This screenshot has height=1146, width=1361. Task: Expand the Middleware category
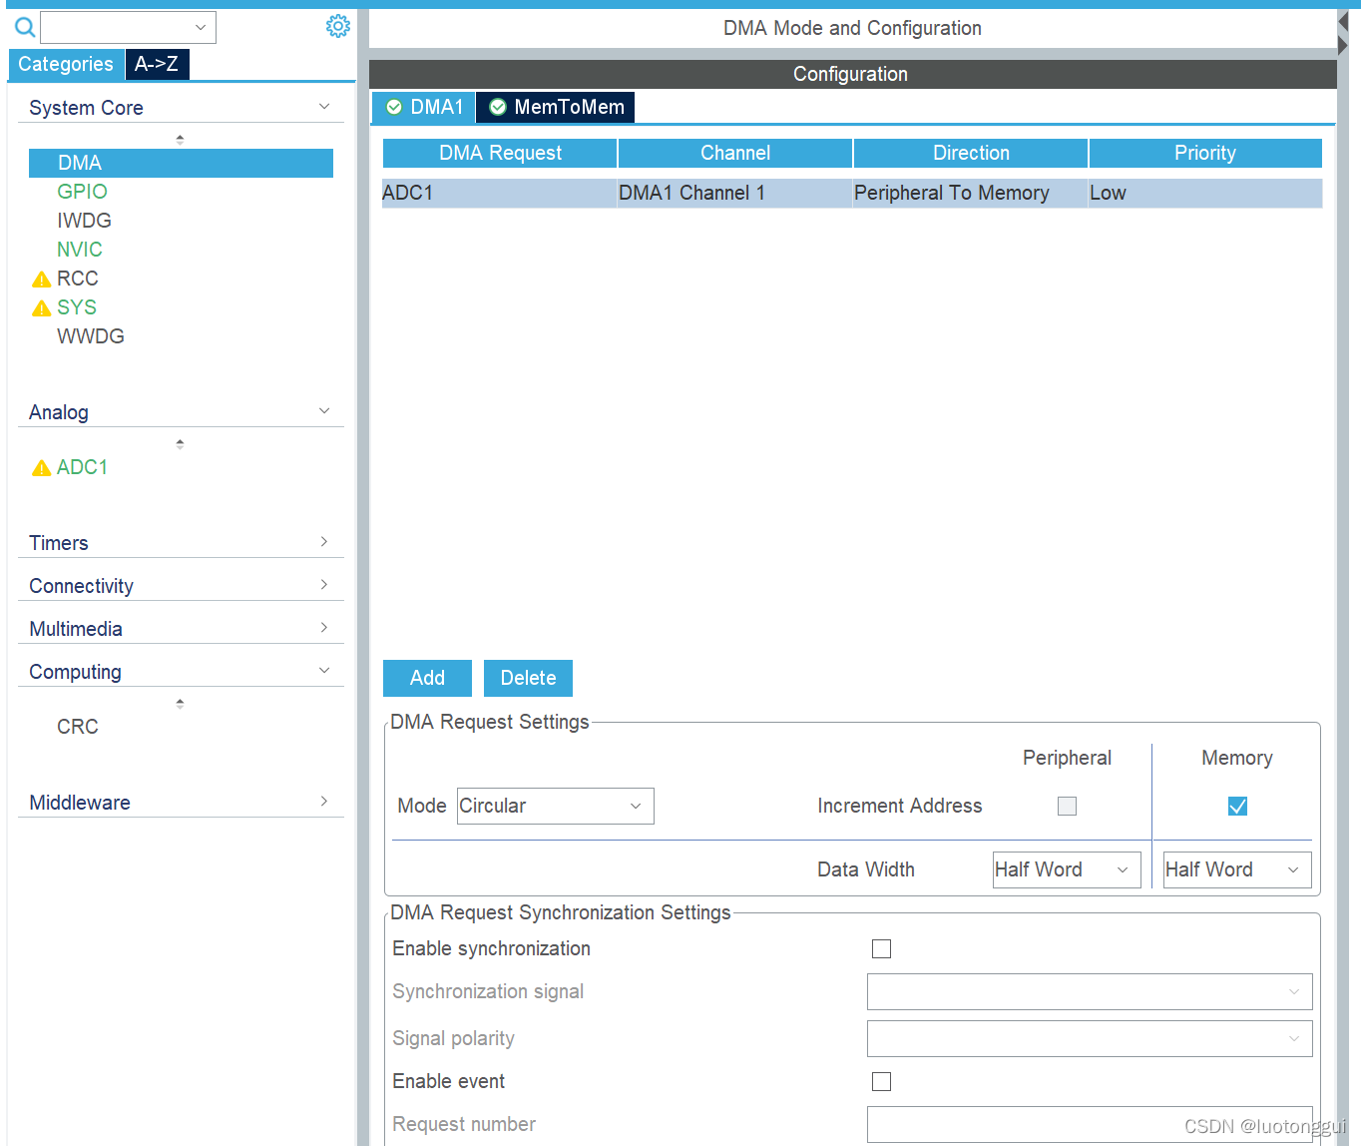(x=324, y=802)
